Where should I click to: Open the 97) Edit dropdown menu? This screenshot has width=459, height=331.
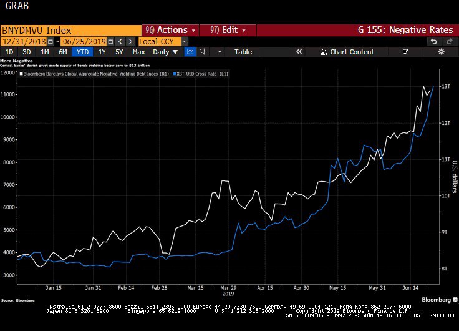click(228, 30)
